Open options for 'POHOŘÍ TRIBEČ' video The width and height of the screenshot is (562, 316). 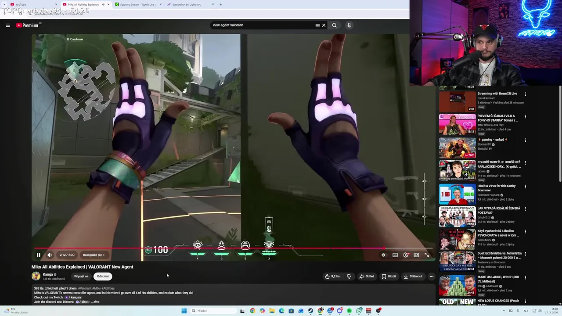pyautogui.click(x=525, y=163)
